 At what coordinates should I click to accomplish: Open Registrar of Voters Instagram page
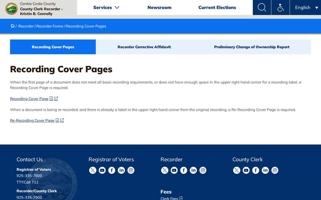point(131,170)
